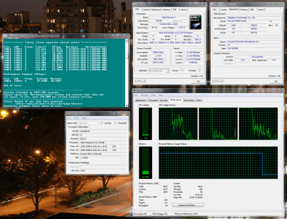
Task: Click right CPU-Z window title icon
Action: [212, 4]
